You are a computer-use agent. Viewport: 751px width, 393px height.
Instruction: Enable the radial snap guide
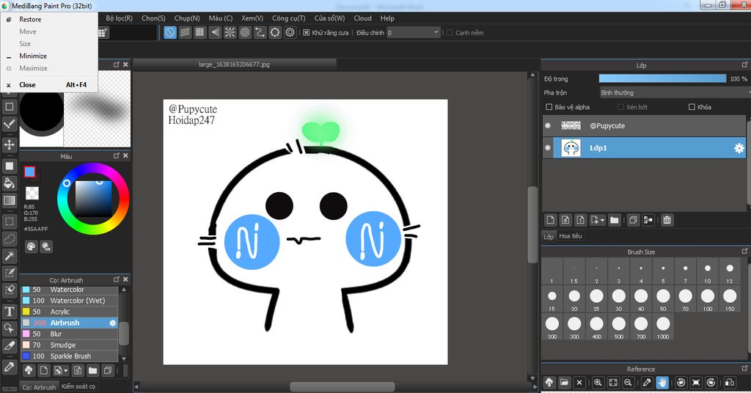click(x=230, y=32)
